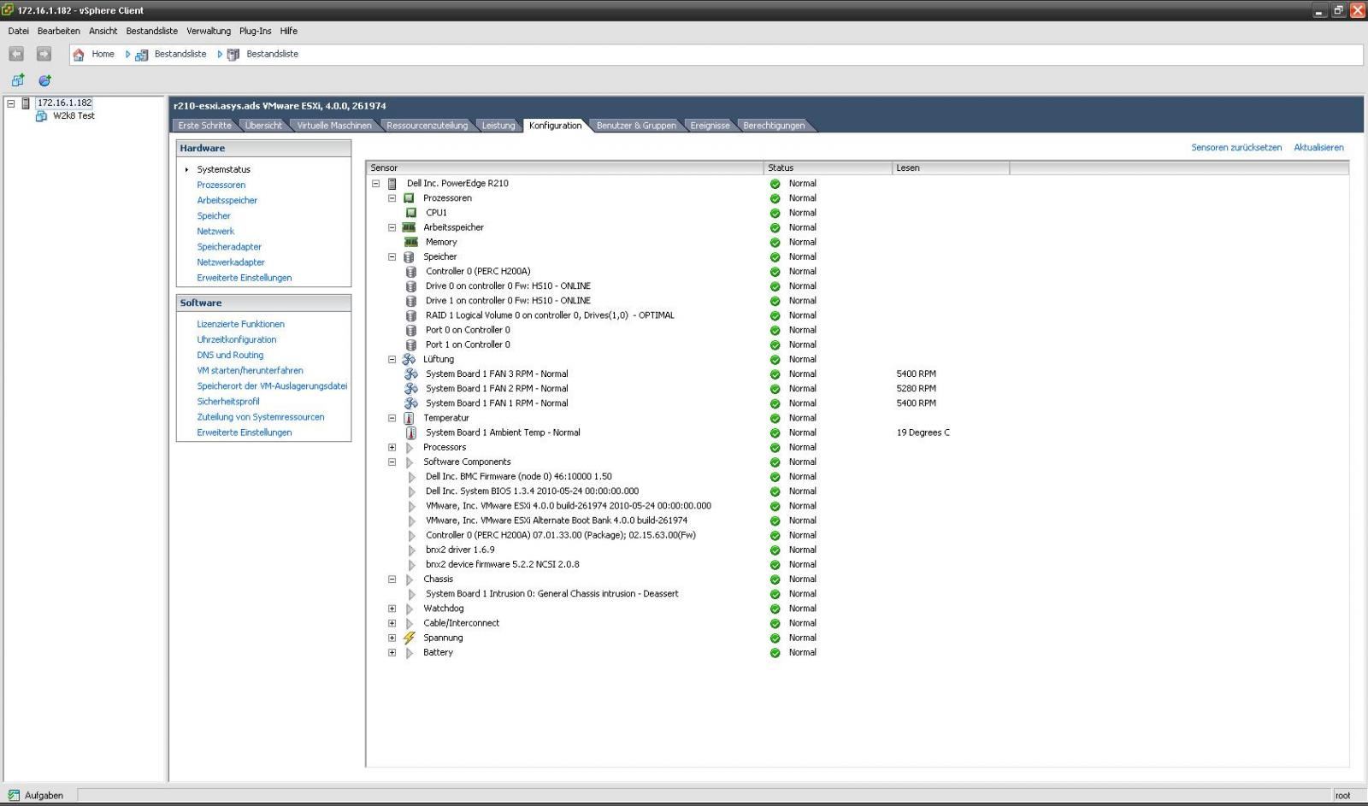
Task: Select the host server icon for 172.16.1.182
Action: pyautogui.click(x=27, y=103)
